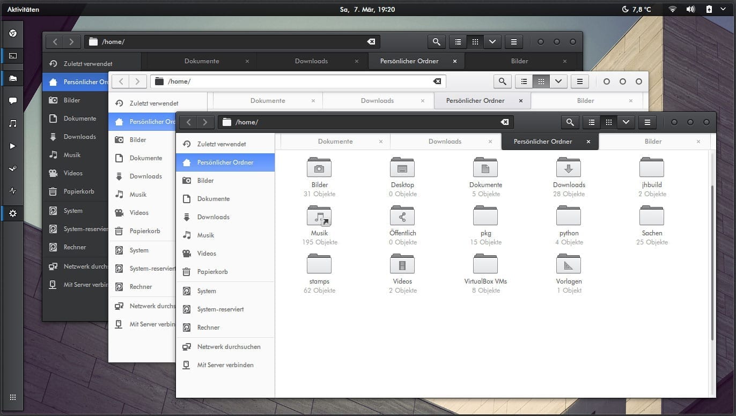Viewport: 736px width, 416px height.
Task: Open the python folder
Action: 569,216
